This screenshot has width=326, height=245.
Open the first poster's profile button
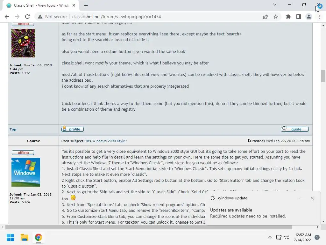[x=73, y=129]
